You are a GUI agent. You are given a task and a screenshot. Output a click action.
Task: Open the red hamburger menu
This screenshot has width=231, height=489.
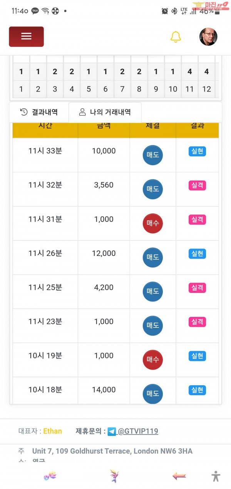coord(26,37)
